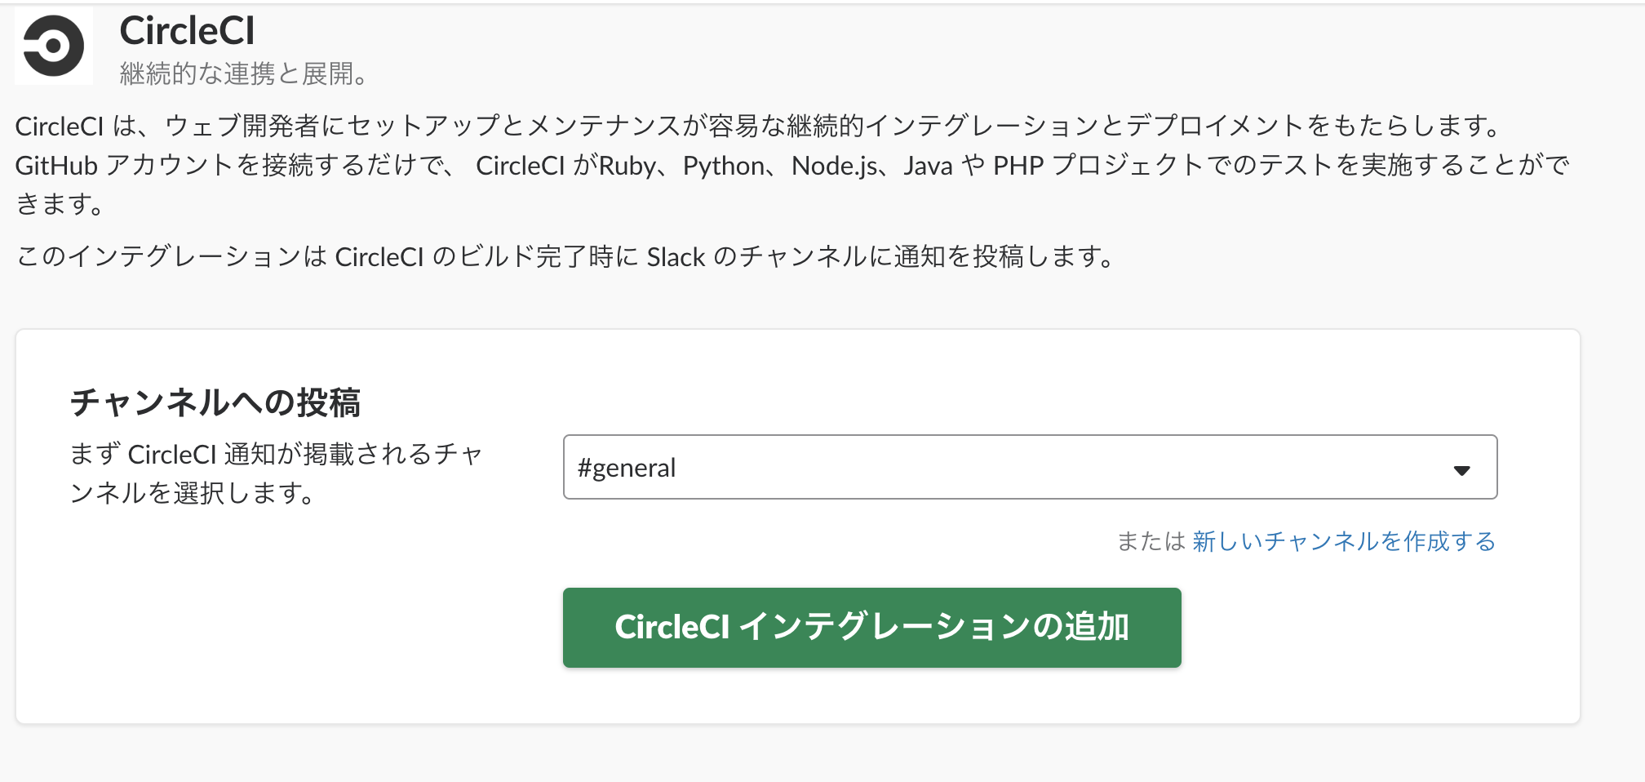Click the word Python in the description
The height and width of the screenshot is (782, 1645).
pyautogui.click(x=723, y=166)
